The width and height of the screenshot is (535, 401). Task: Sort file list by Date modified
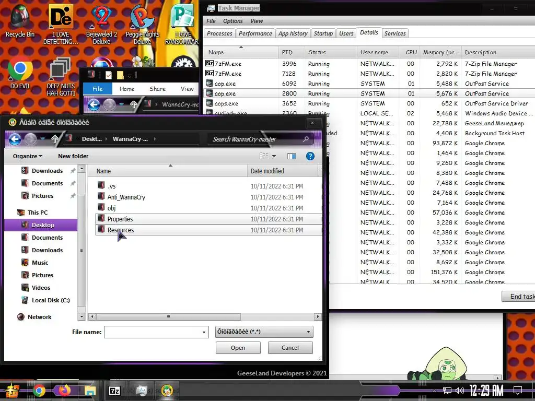(x=283, y=171)
